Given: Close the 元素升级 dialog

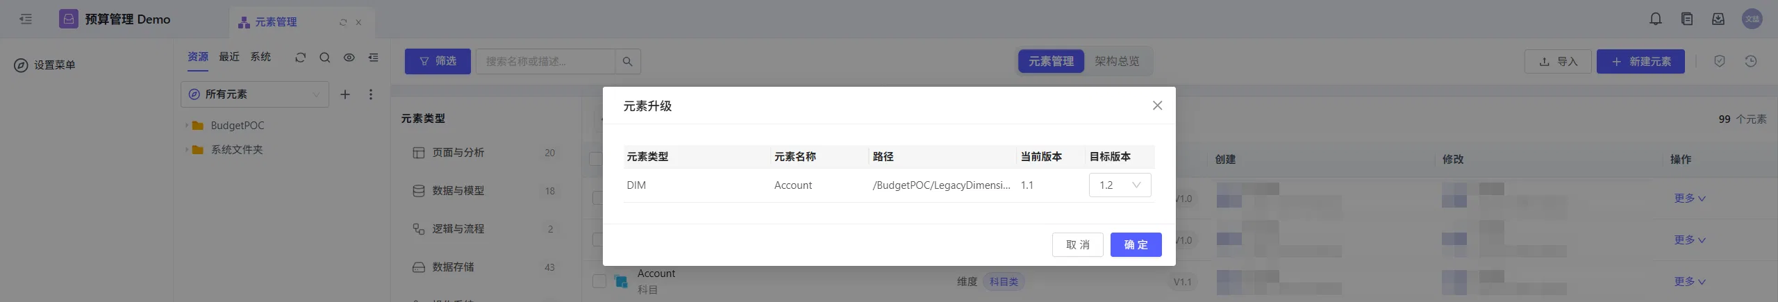Looking at the screenshot, I should (1157, 106).
